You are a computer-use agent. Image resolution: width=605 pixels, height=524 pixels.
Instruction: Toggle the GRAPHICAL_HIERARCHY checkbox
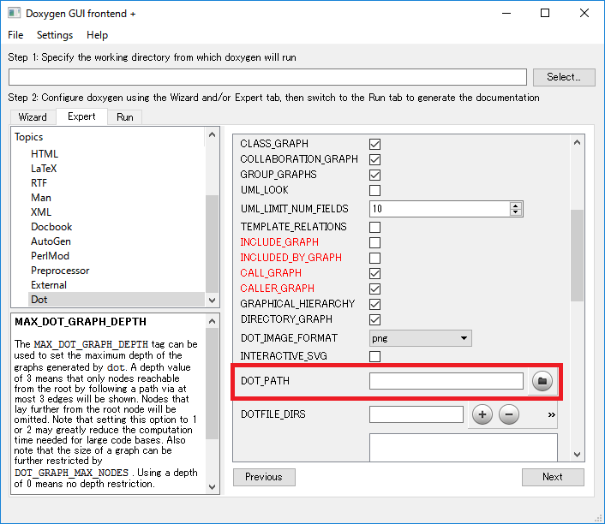pyautogui.click(x=374, y=304)
